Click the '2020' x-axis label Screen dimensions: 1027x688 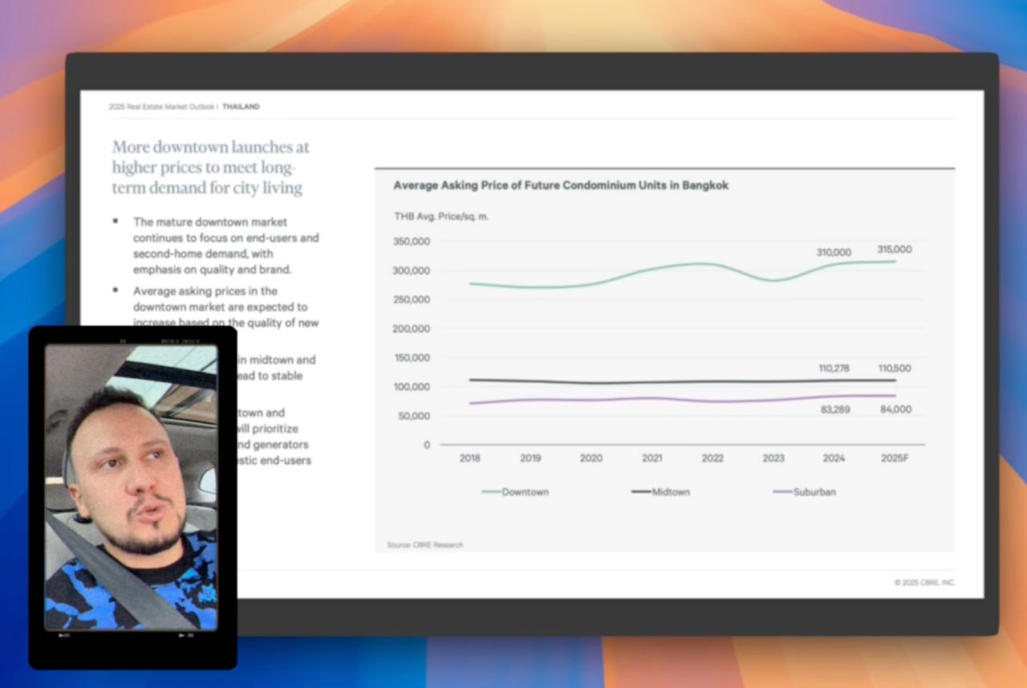point(591,458)
